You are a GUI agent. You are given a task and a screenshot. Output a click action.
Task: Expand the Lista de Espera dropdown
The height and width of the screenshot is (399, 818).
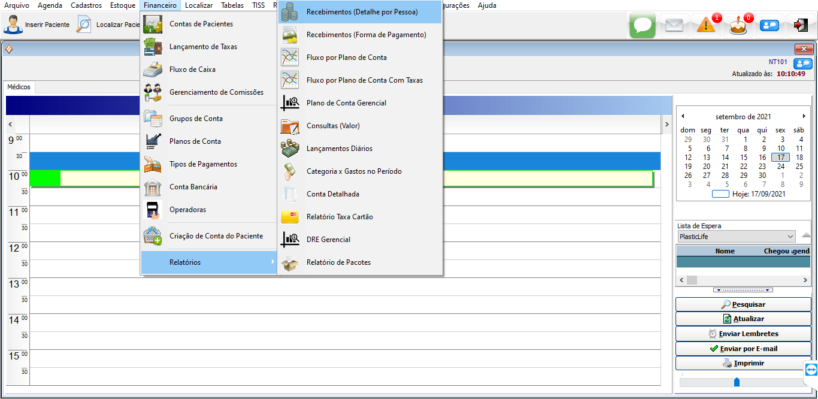click(x=790, y=237)
